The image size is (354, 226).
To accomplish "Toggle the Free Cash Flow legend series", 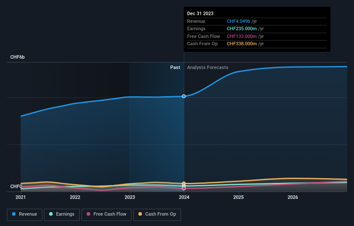I will pyautogui.click(x=107, y=214).
